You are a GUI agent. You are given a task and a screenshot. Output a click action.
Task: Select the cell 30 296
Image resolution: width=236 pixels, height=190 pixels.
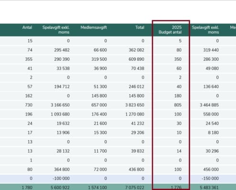(x=212, y=151)
